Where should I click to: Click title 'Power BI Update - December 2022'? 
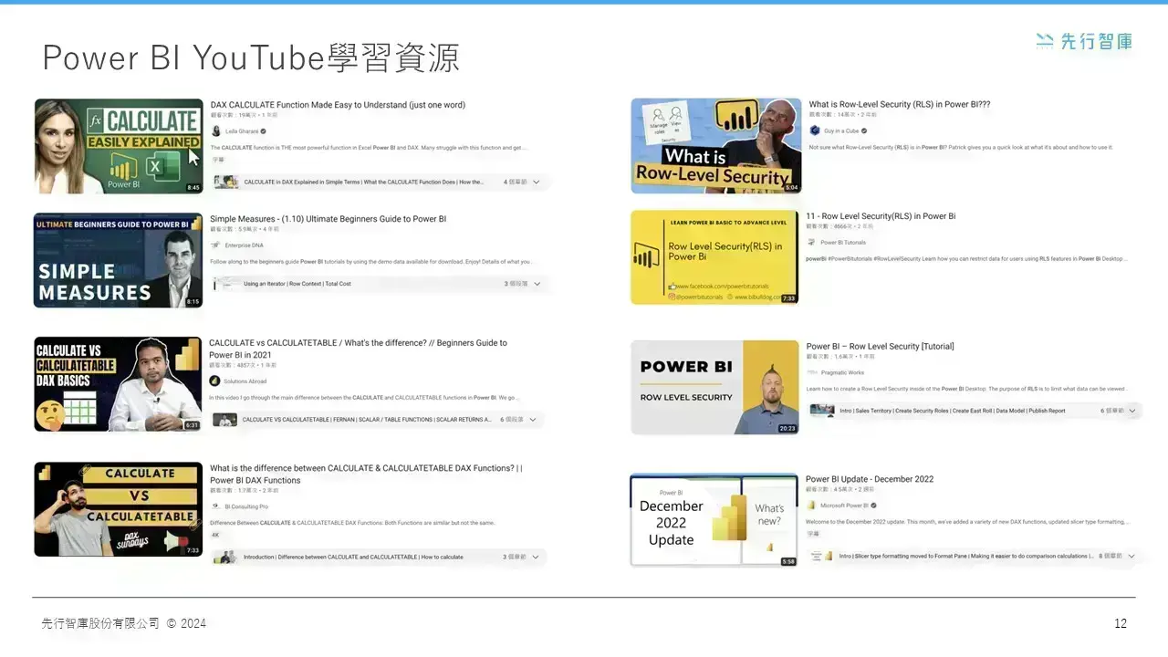click(x=870, y=479)
